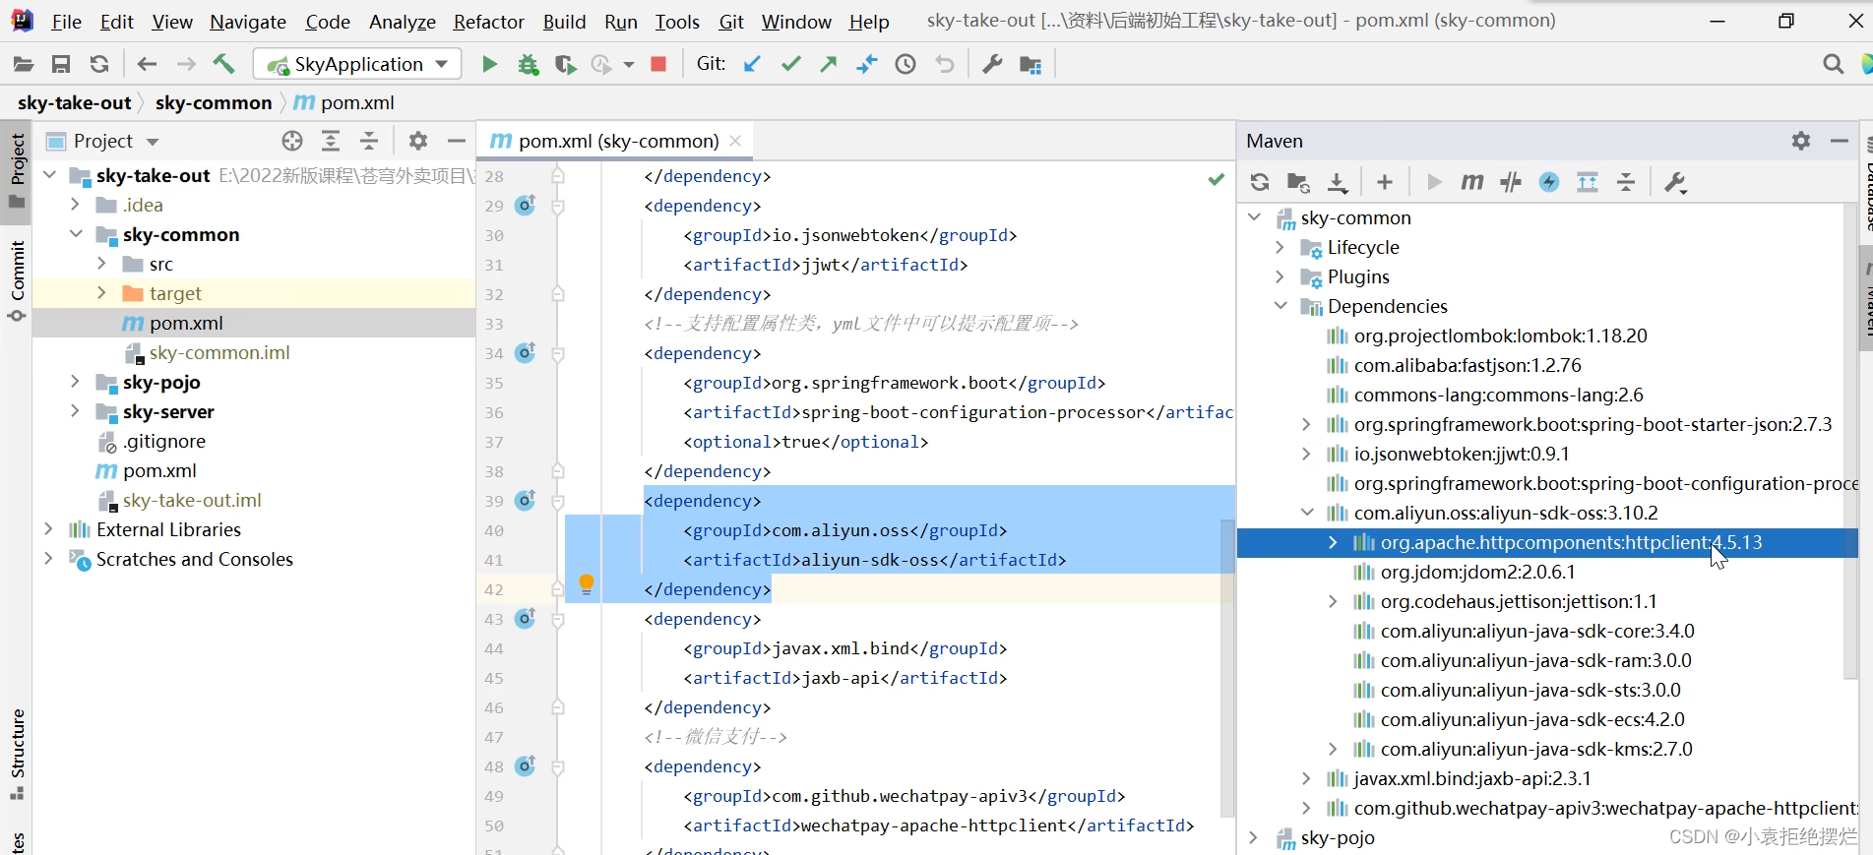Add a Maven project with plus icon
The image size is (1873, 855).
[1385, 182]
